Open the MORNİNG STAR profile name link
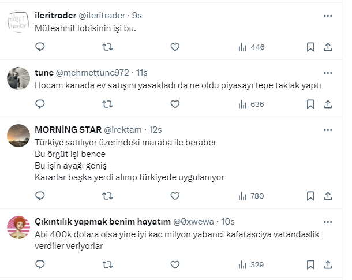Screen dimensions: 352x280 [68, 129]
